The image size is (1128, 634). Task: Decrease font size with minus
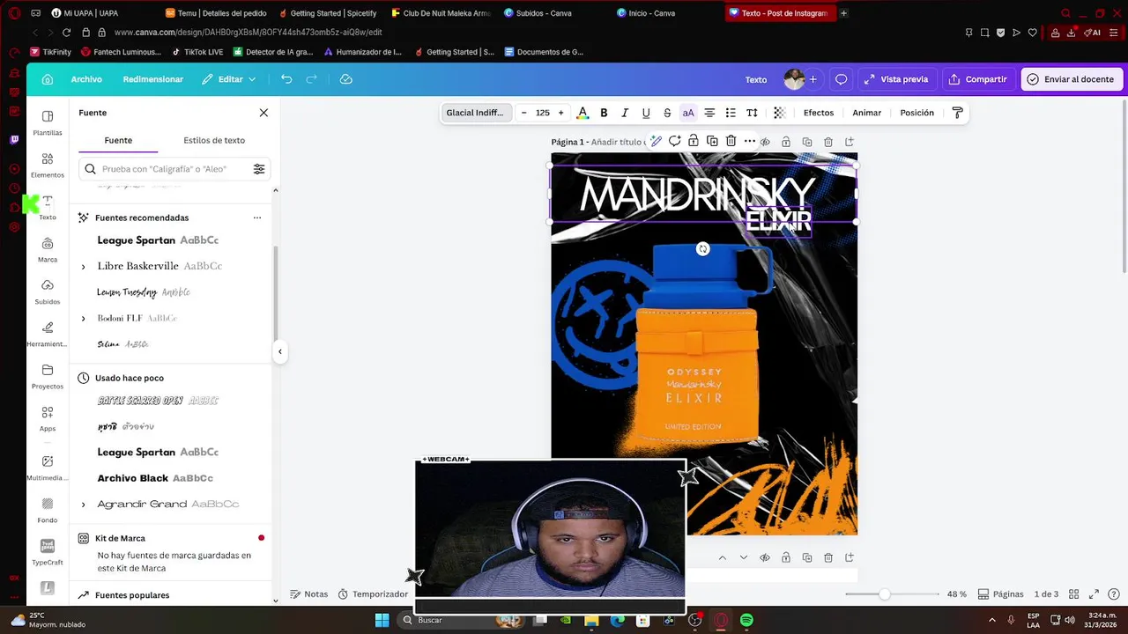[524, 113]
